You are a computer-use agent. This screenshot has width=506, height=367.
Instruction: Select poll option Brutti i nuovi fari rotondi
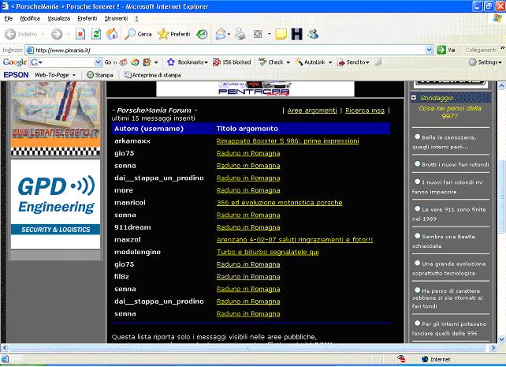(418, 164)
